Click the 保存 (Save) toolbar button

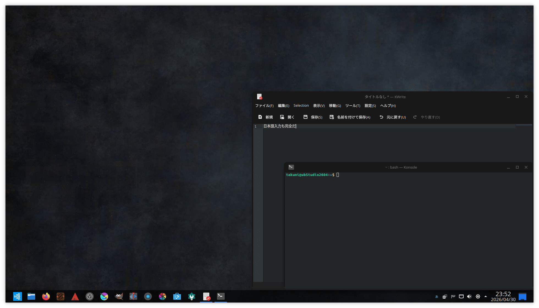tap(313, 117)
